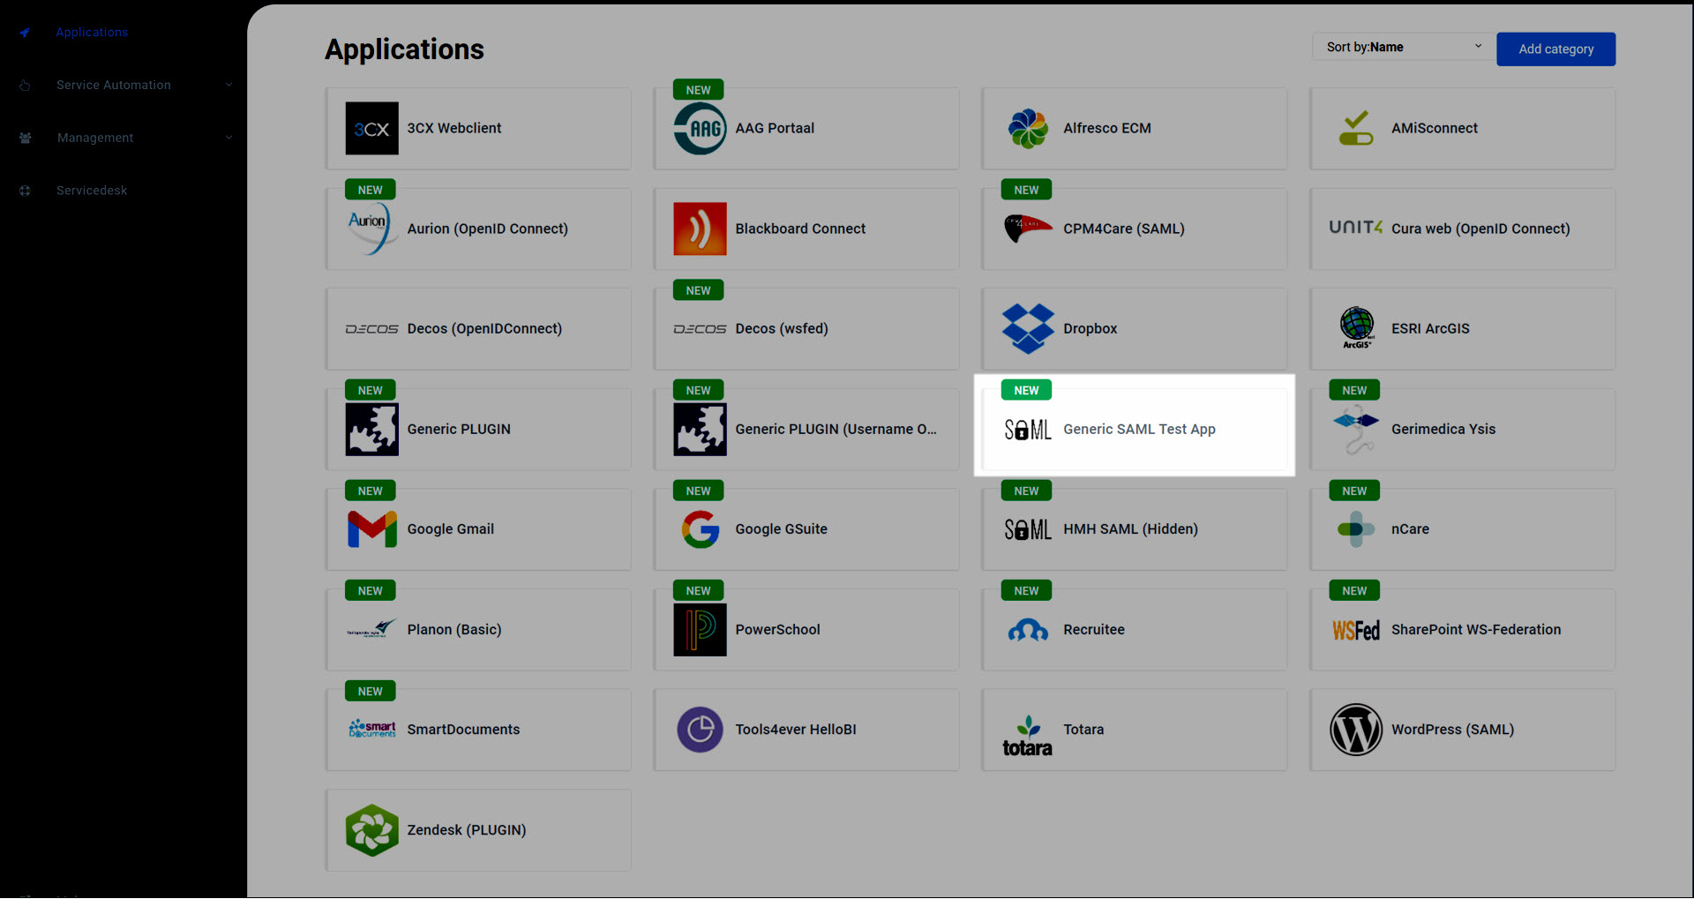
Task: Open the WordPress (SAML) W icon
Action: (1356, 730)
